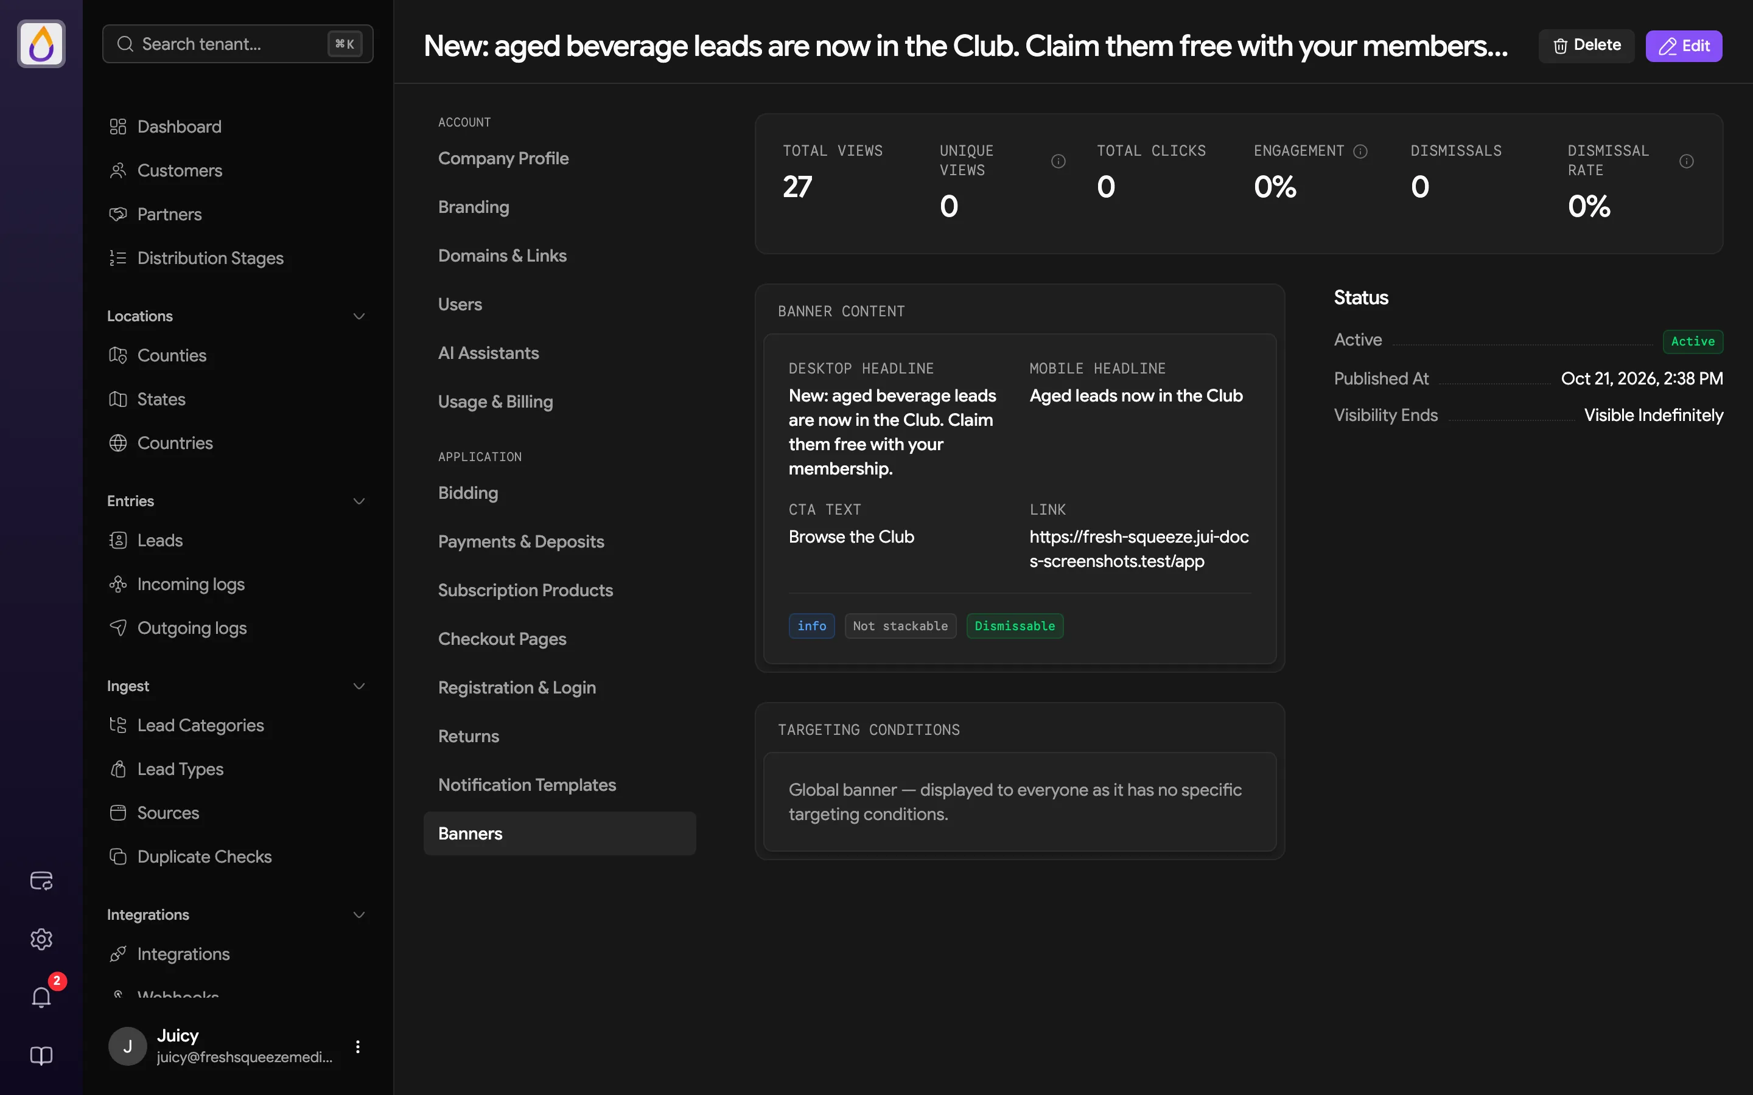The height and width of the screenshot is (1095, 1753).
Task: Open Company Profile settings
Action: [559, 159]
